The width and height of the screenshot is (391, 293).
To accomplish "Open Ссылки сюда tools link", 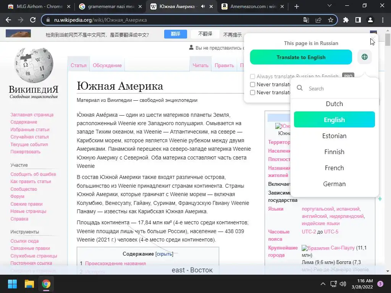I will tap(24, 241).
